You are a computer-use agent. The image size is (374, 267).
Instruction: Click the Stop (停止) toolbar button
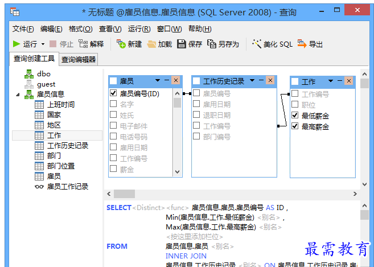point(61,44)
